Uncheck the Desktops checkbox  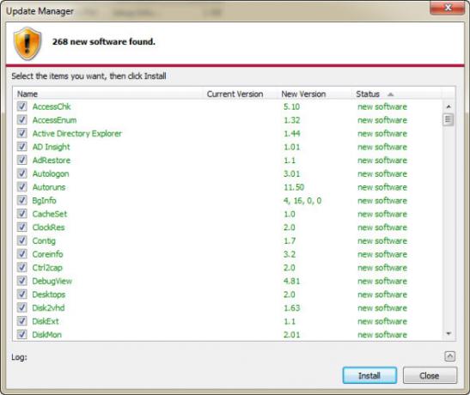click(x=21, y=294)
